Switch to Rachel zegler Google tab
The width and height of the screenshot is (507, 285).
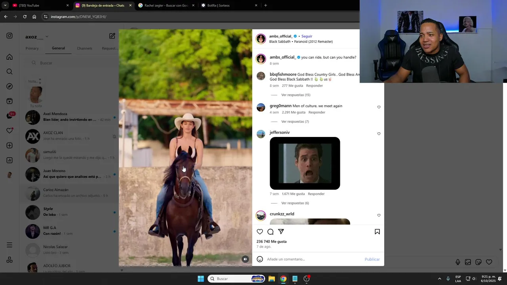(x=166, y=6)
